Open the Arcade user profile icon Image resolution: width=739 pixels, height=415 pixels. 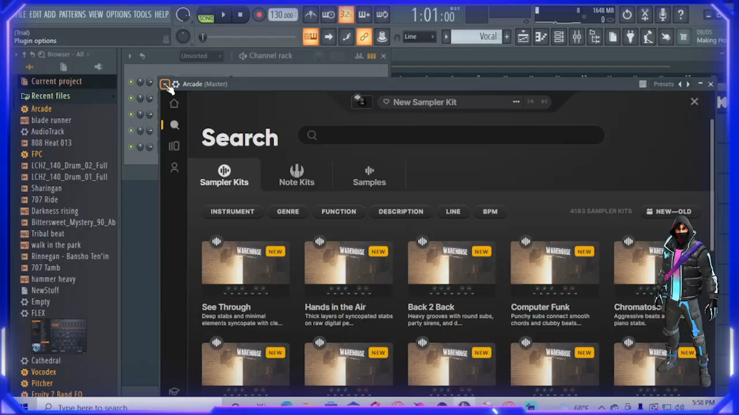[x=174, y=168]
